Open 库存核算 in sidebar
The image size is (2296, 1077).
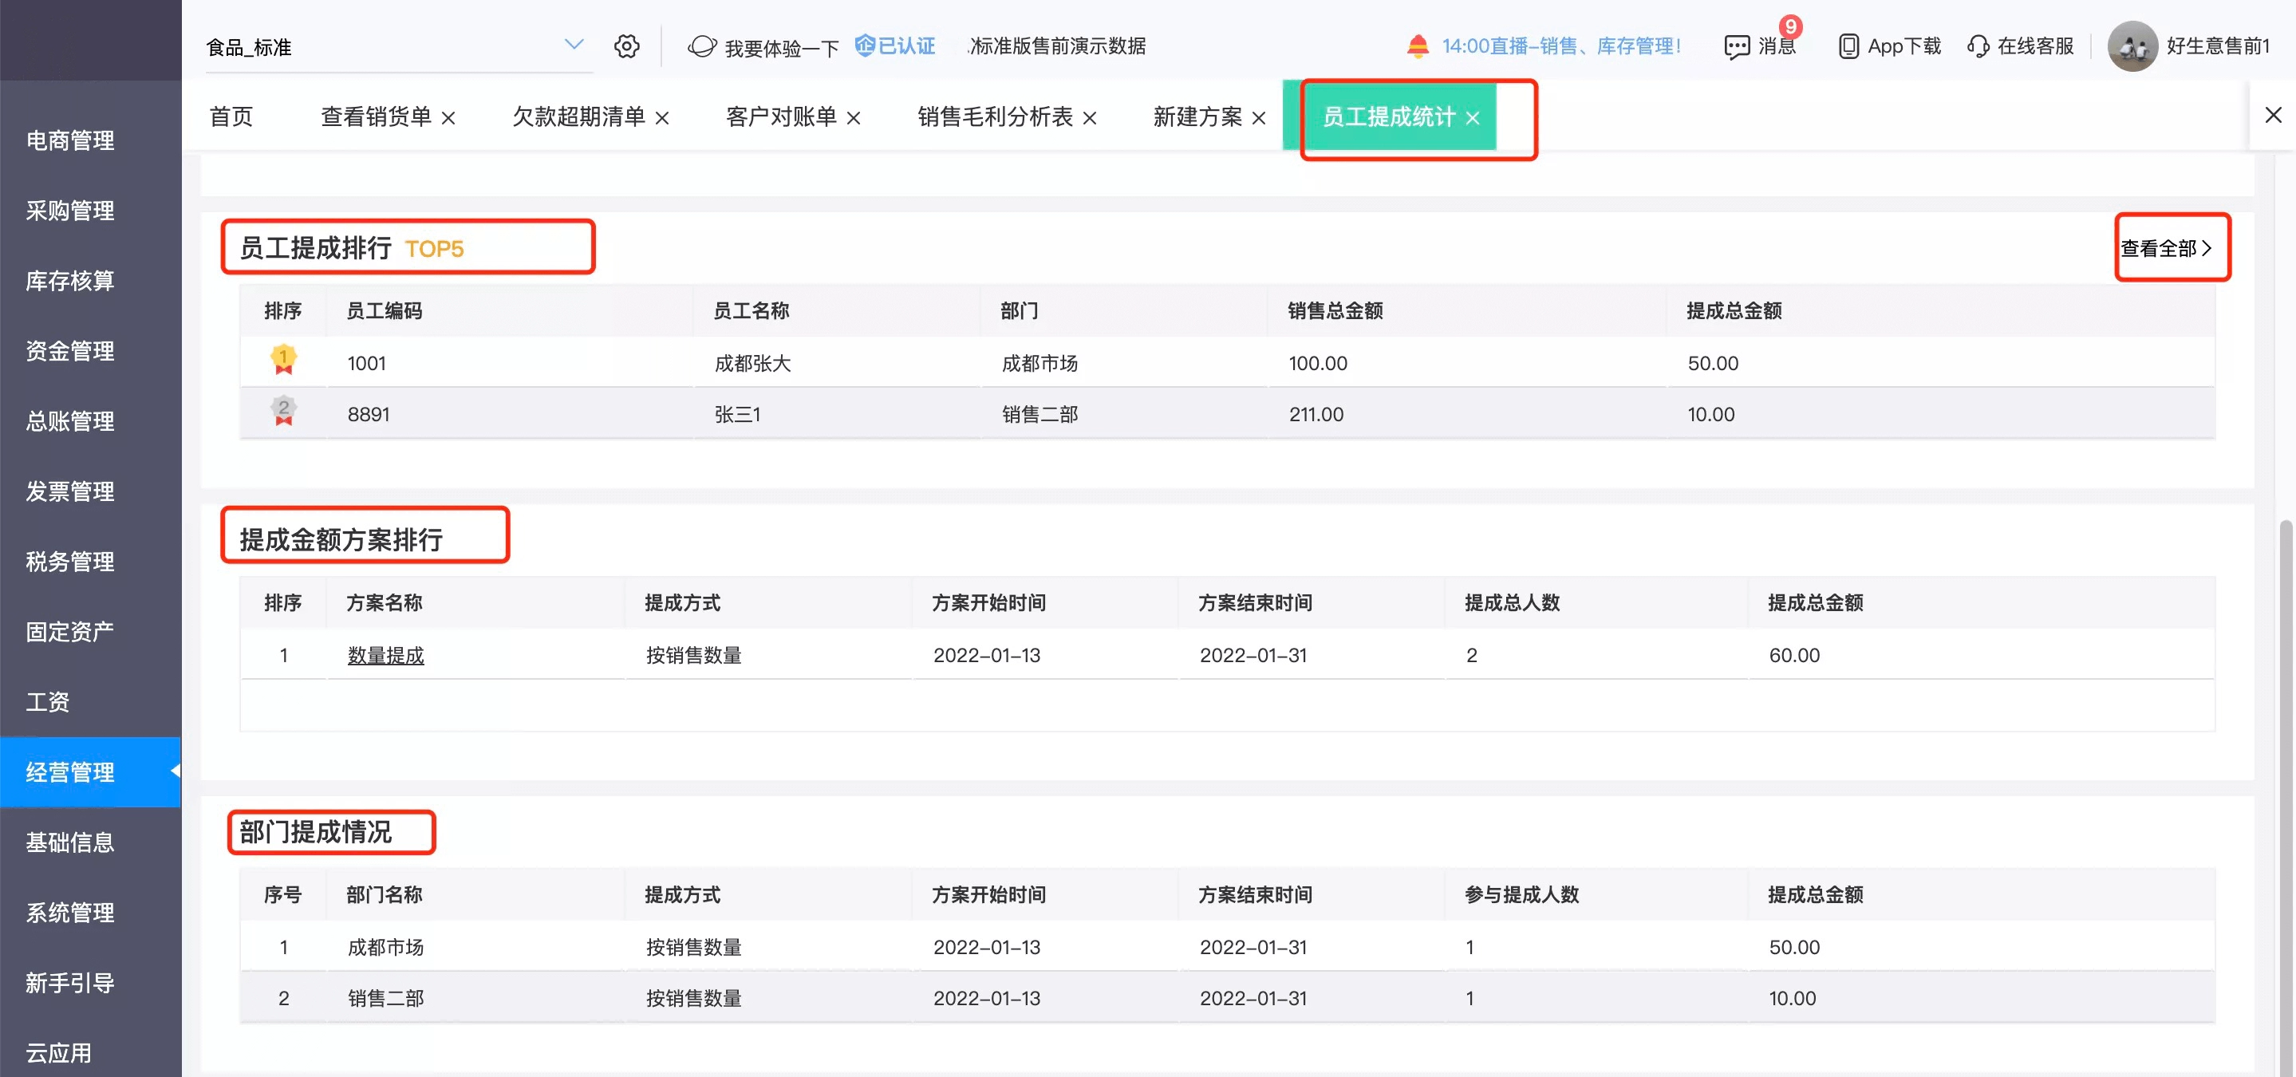70,282
